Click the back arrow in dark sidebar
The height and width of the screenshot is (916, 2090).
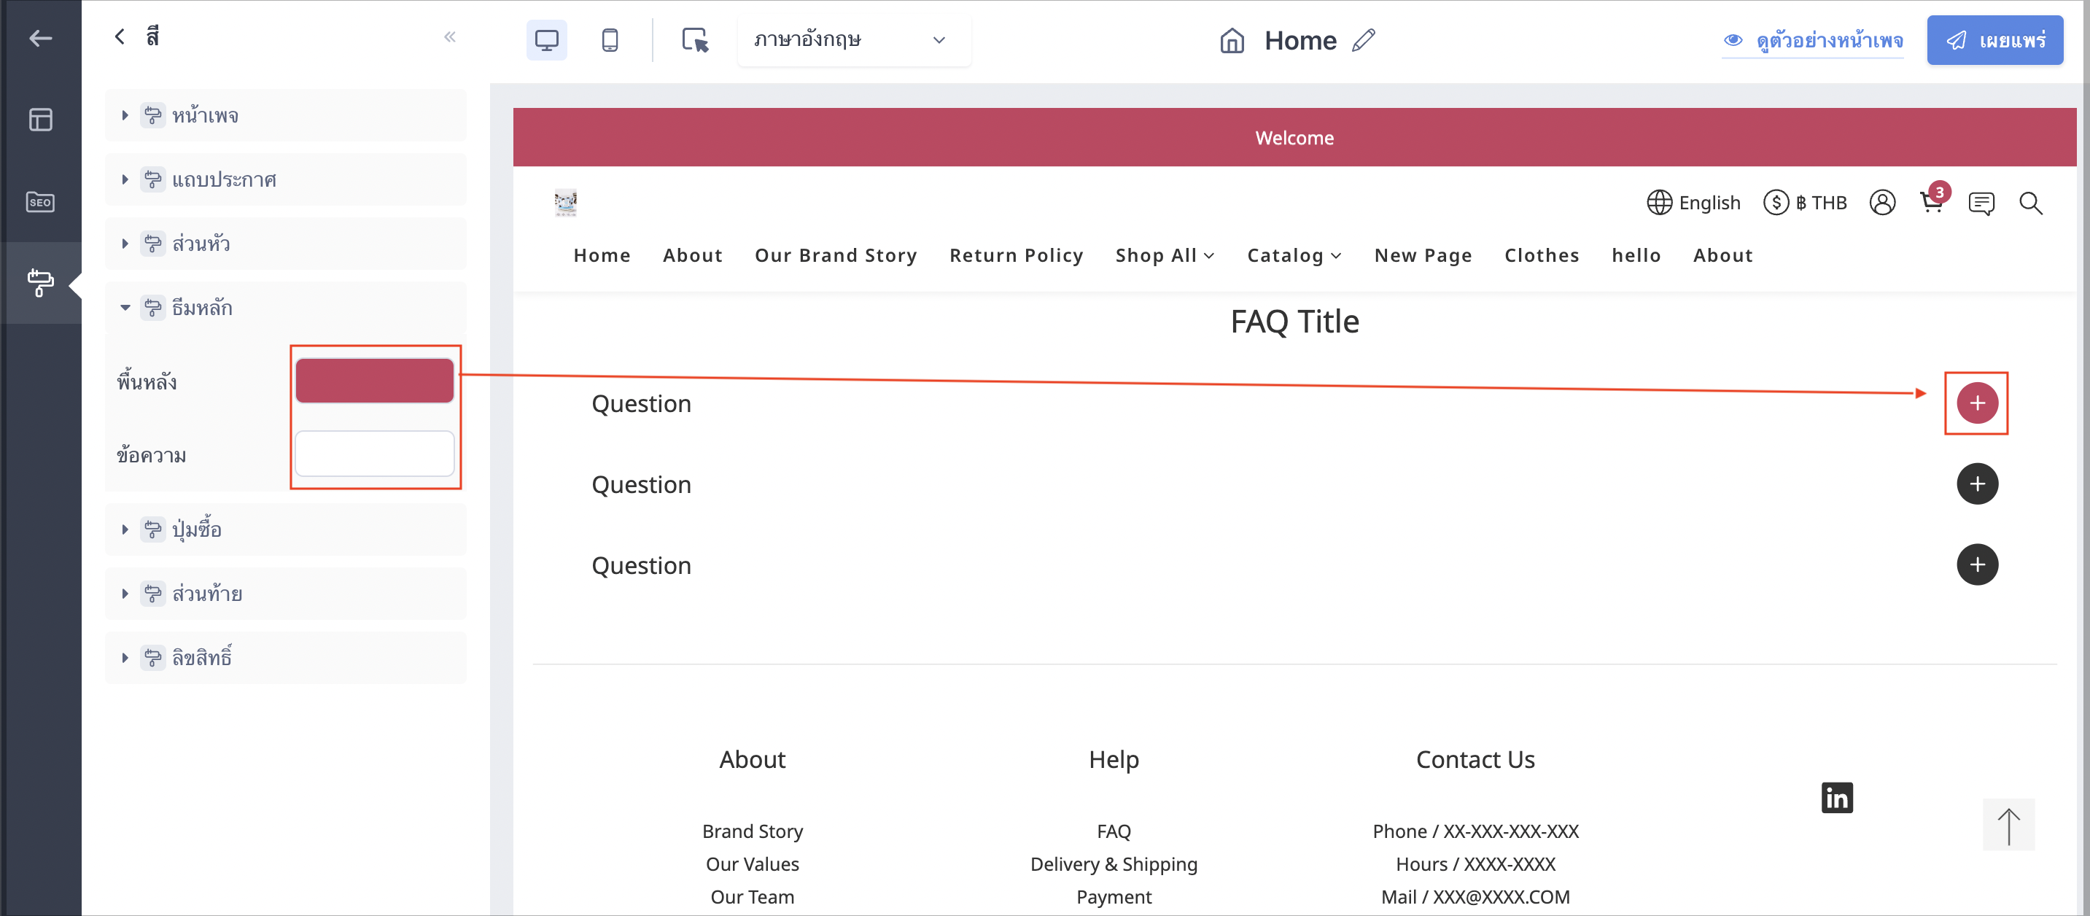pyautogui.click(x=41, y=38)
